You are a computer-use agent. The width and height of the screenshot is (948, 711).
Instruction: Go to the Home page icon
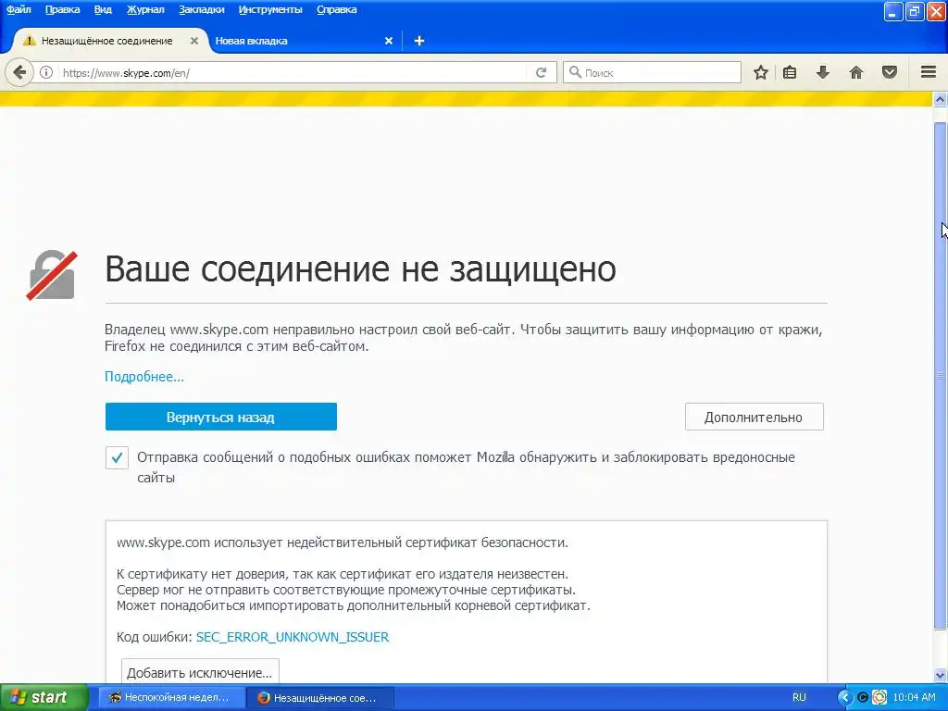click(856, 73)
